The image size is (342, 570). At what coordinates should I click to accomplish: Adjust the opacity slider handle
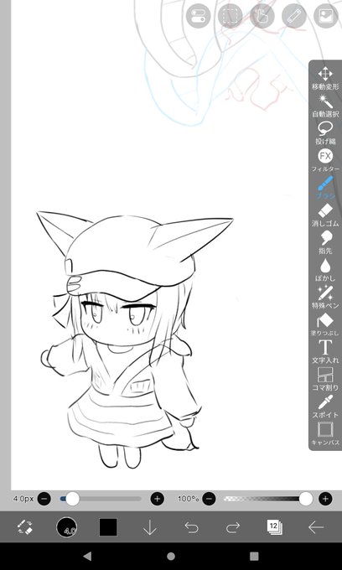click(x=306, y=499)
